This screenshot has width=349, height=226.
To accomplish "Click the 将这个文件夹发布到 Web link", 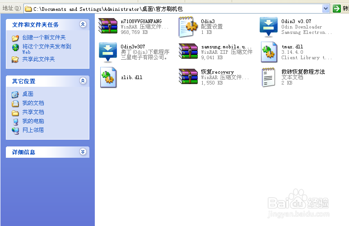I will [x=47, y=49].
